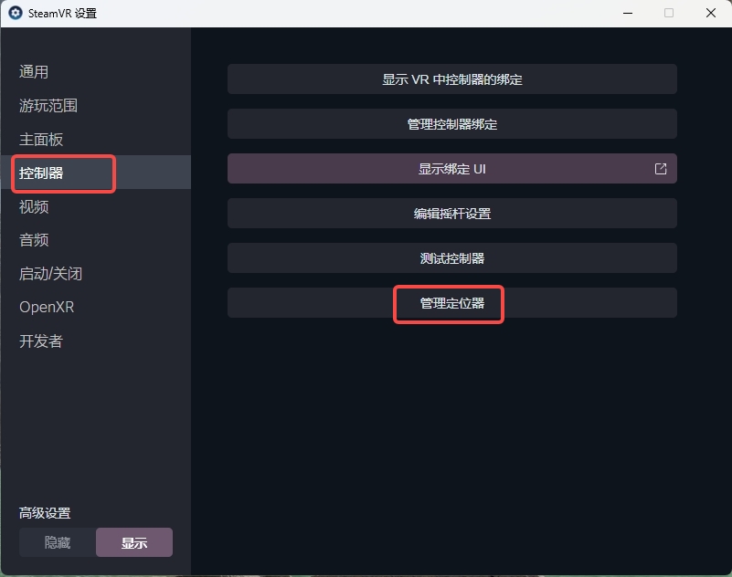Select the 控制器 sidebar tab
The image size is (732, 577).
point(41,173)
